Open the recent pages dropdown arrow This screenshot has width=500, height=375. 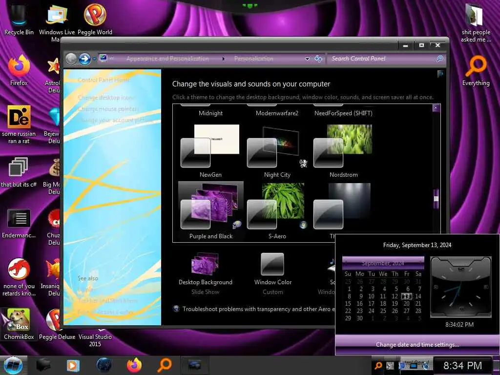94,59
